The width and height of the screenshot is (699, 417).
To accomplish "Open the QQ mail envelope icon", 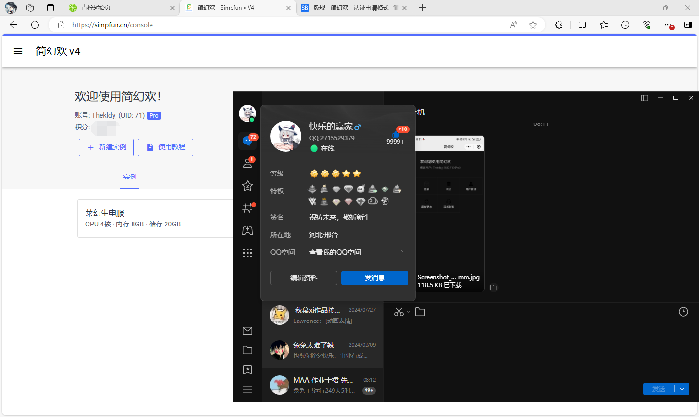I will tap(248, 331).
